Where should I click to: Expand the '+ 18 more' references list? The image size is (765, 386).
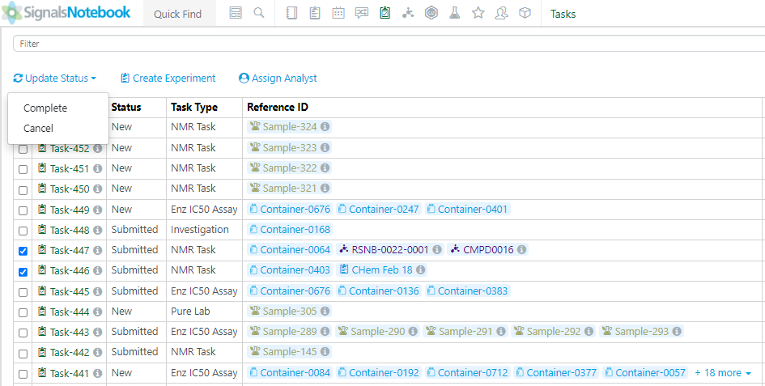(722, 373)
